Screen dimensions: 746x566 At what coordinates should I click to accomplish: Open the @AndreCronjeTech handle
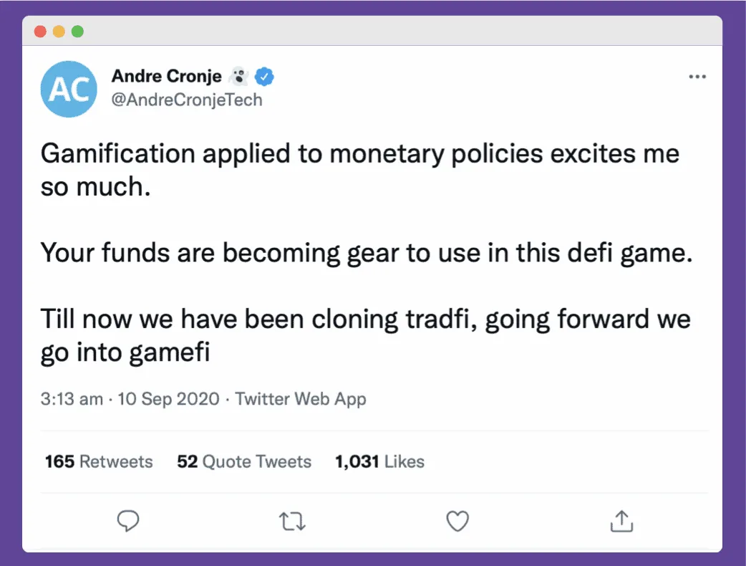pyautogui.click(x=188, y=100)
